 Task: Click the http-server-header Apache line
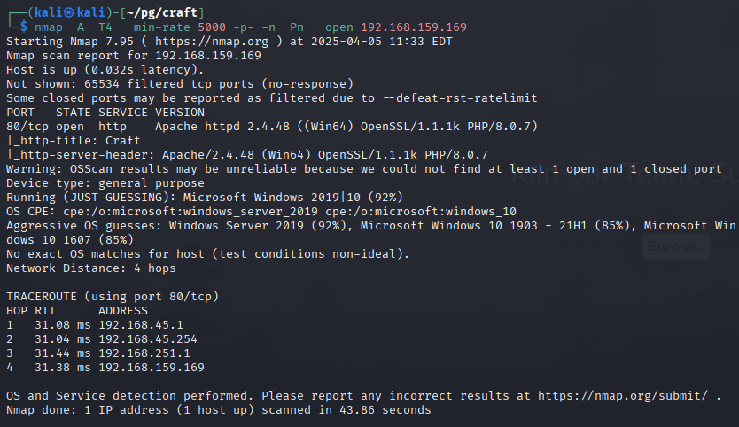(x=247, y=155)
